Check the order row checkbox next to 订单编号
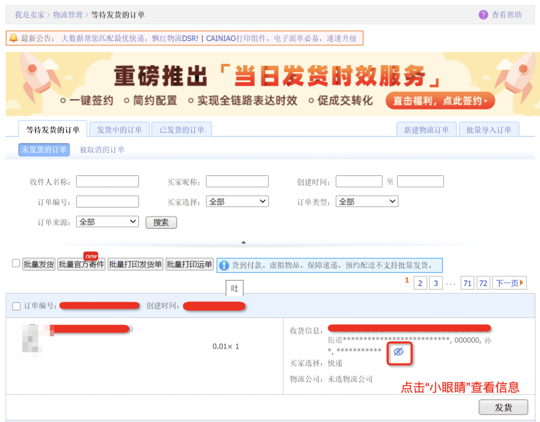The image size is (540, 422). click(x=16, y=306)
